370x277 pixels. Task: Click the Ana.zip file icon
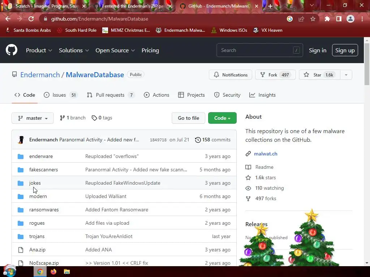click(x=21, y=250)
